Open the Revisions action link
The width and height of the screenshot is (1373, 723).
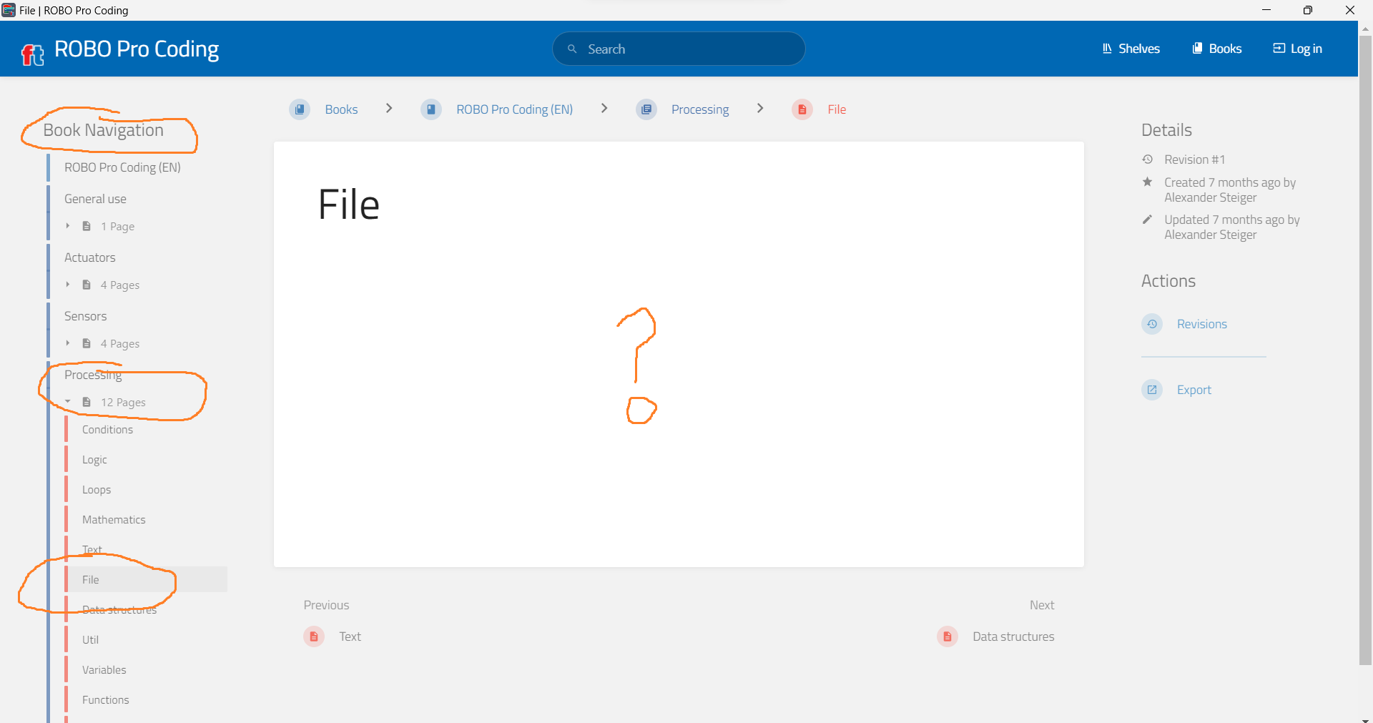point(1201,324)
